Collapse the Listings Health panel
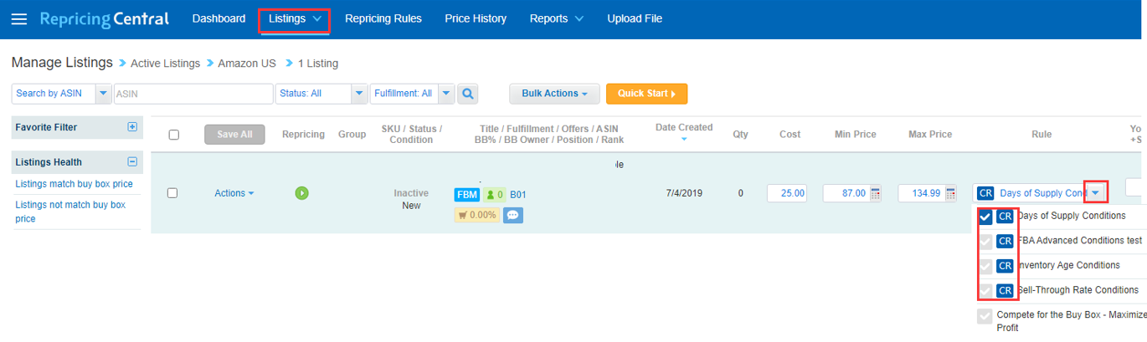This screenshot has width=1147, height=342. (x=131, y=162)
